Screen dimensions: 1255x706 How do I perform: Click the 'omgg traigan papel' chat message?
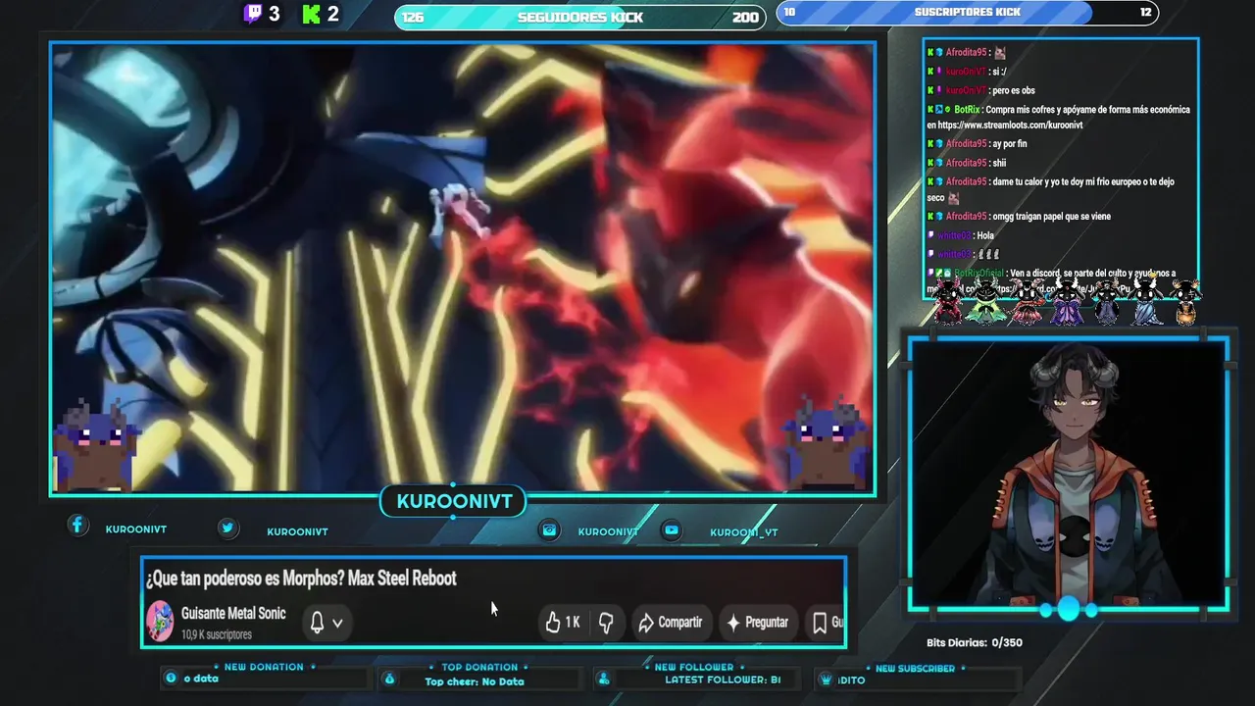(x=1052, y=216)
